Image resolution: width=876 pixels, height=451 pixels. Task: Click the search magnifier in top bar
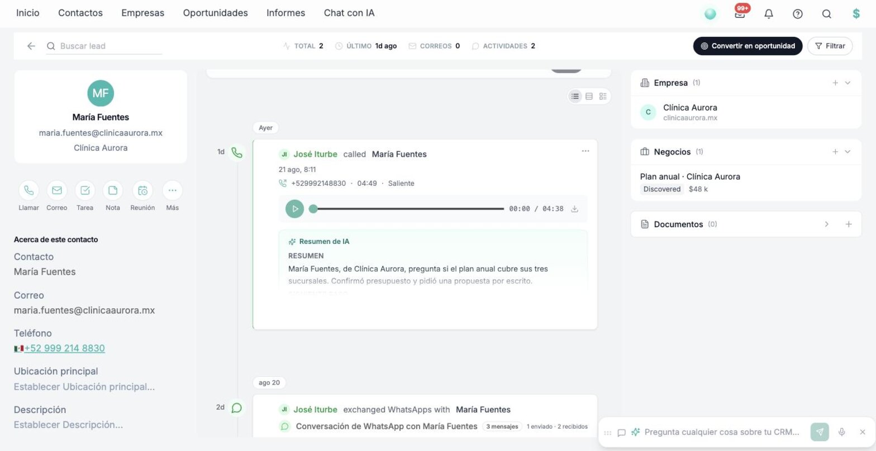point(827,14)
